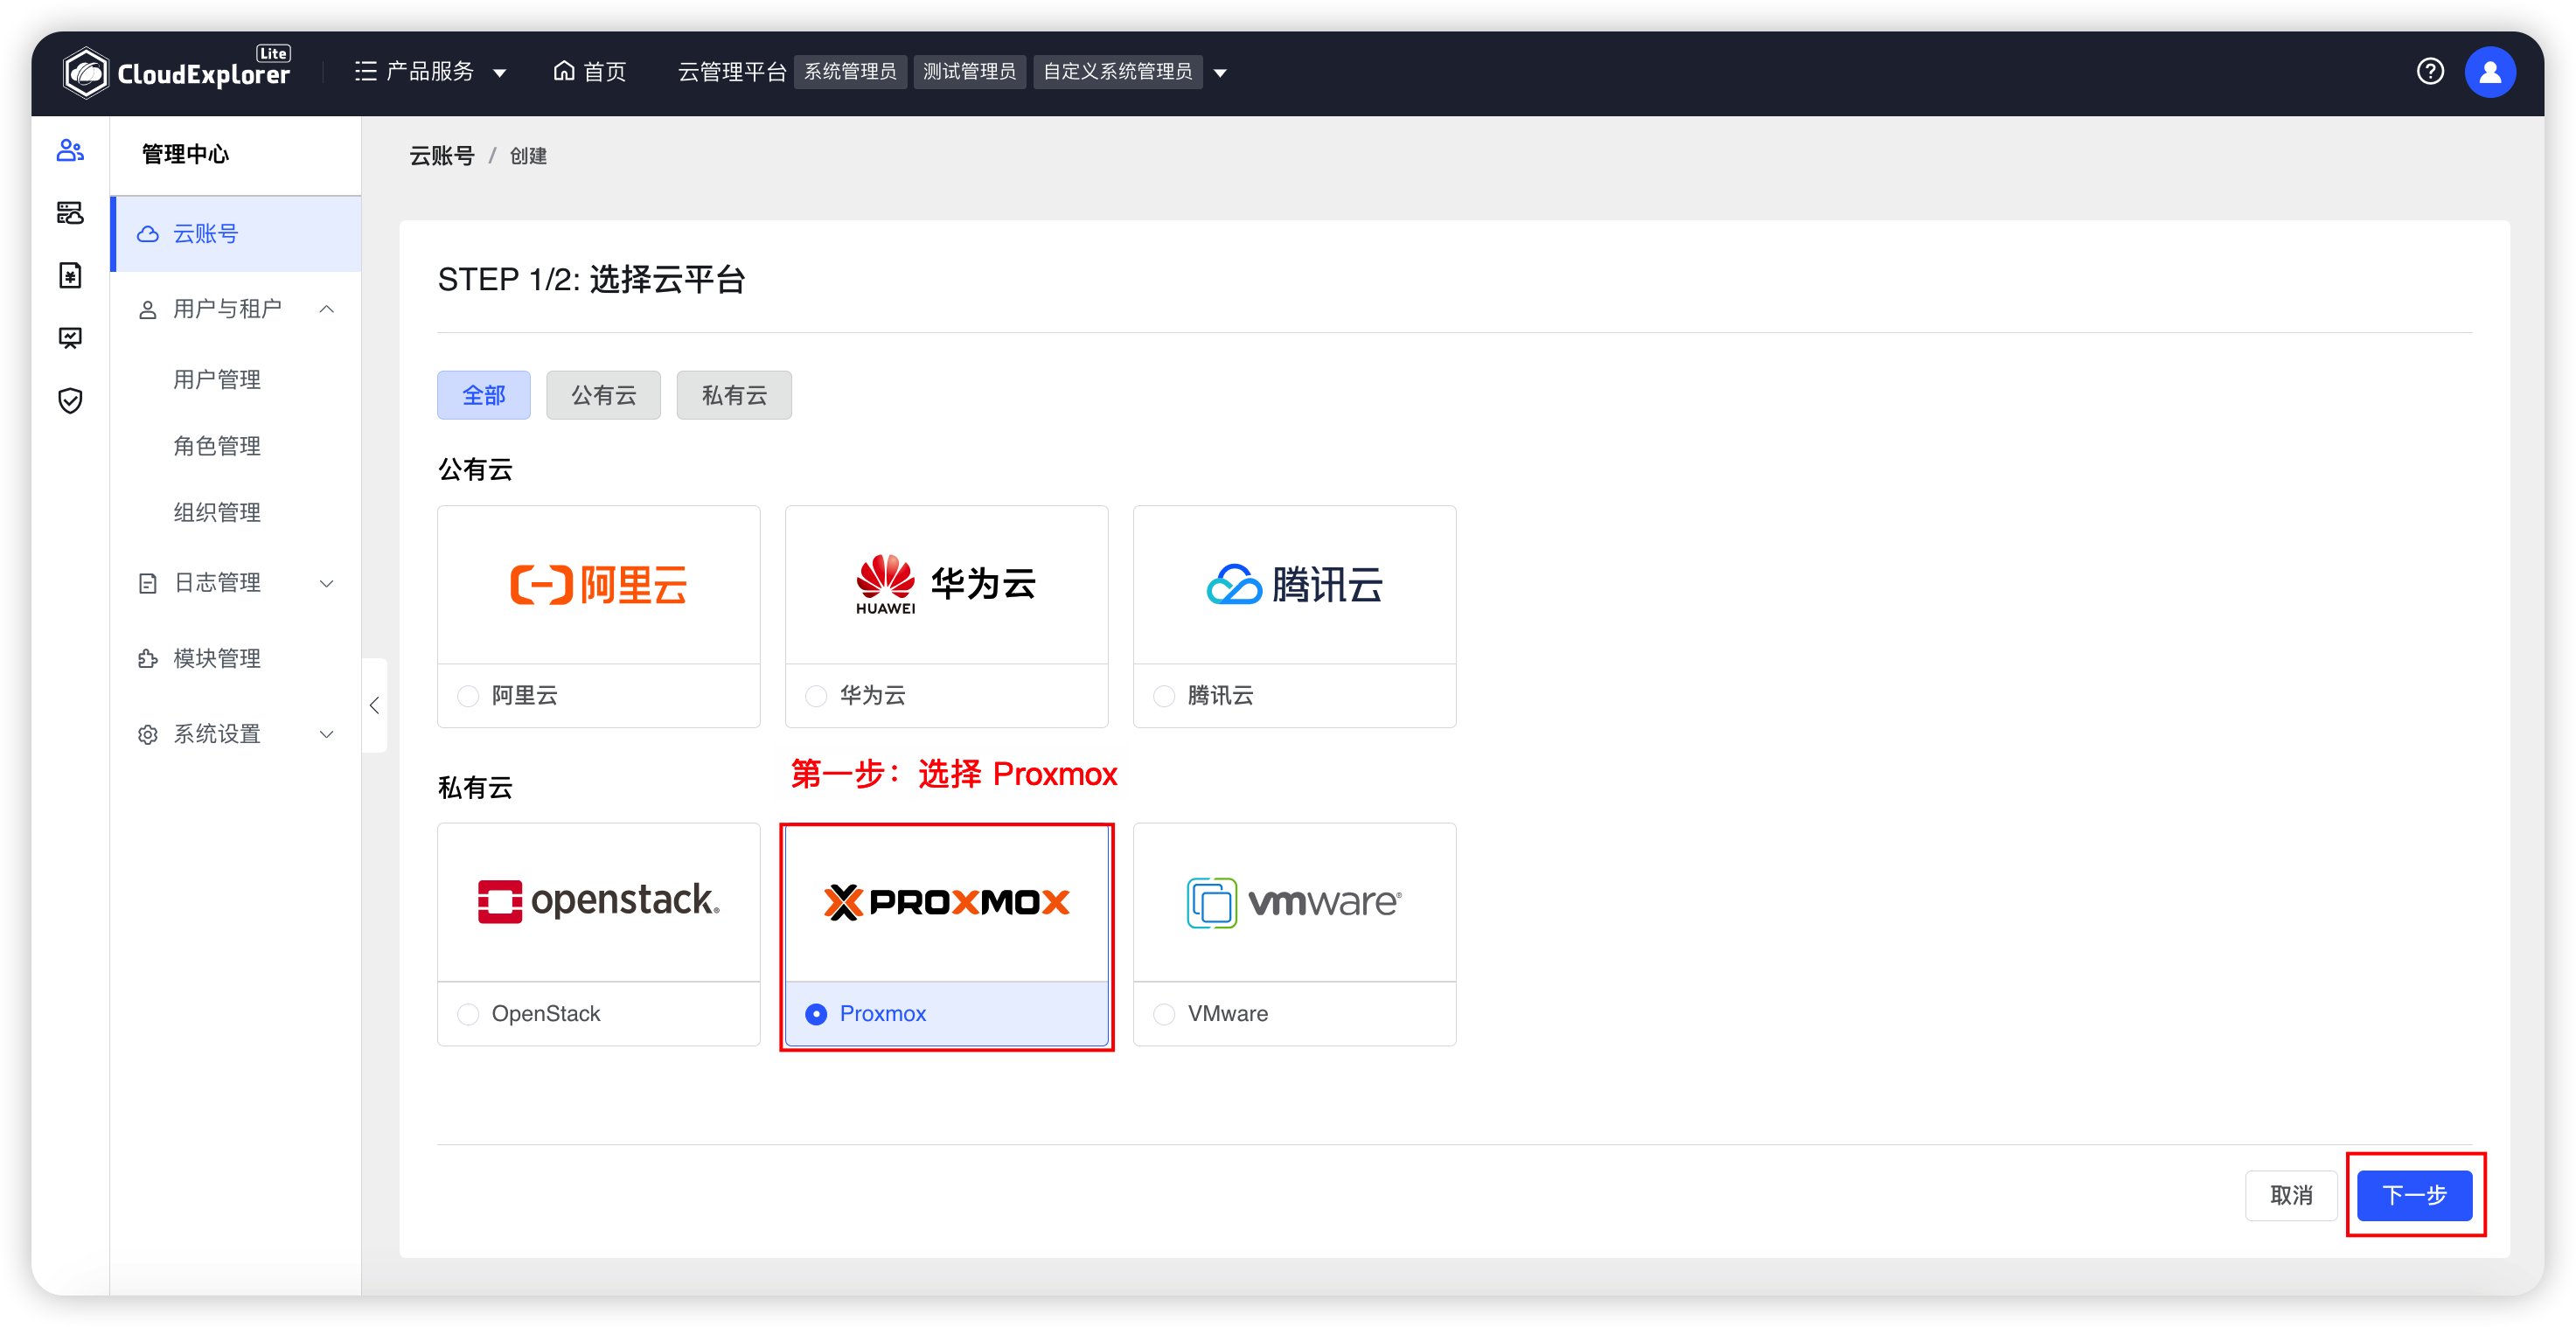Click the 腾讯云 logo card

click(x=1294, y=585)
